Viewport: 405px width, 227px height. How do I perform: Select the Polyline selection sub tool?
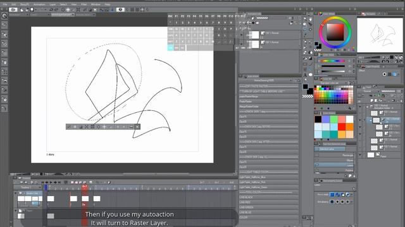(334, 170)
